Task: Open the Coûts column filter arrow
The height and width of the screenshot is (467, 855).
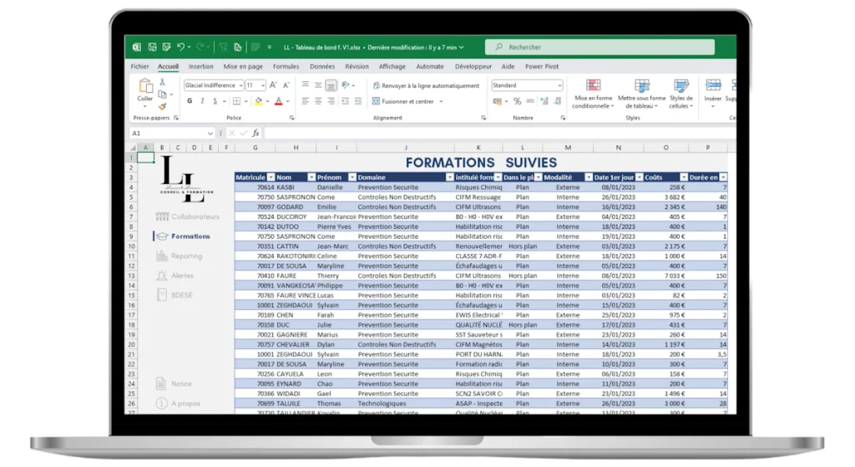Action: 683,177
